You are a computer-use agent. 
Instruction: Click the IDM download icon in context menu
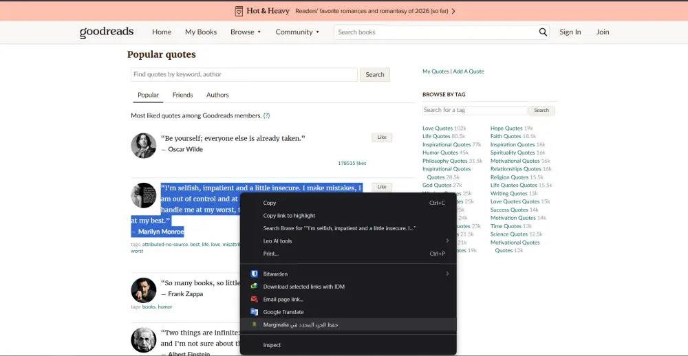pyautogui.click(x=254, y=287)
